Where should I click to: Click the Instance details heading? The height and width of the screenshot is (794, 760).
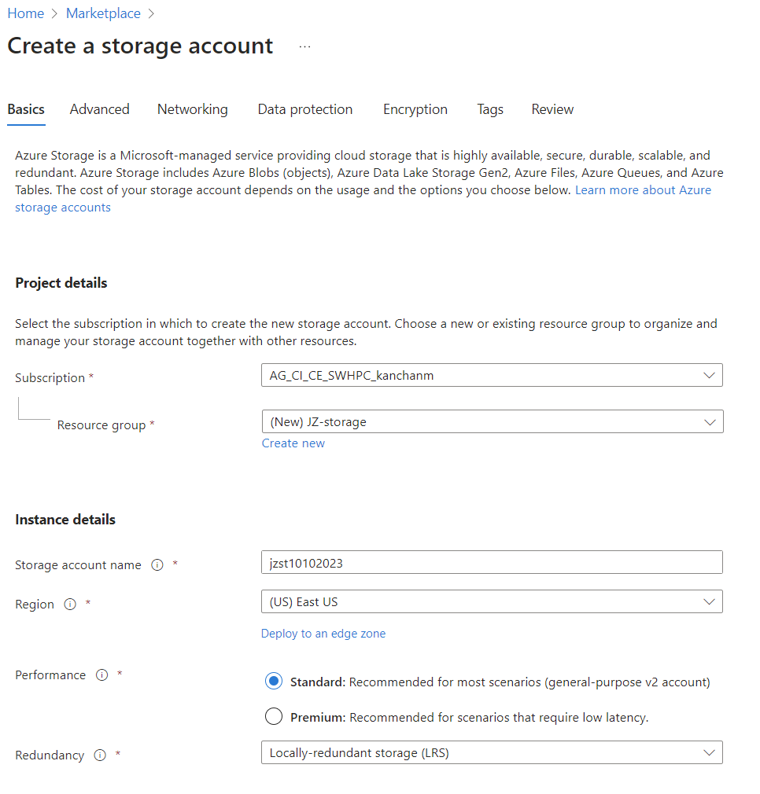click(x=65, y=520)
